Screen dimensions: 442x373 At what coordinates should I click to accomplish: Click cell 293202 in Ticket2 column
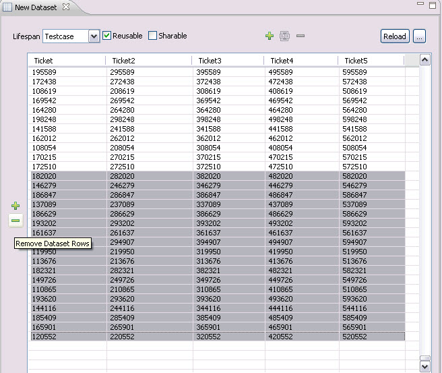pyautogui.click(x=150, y=223)
